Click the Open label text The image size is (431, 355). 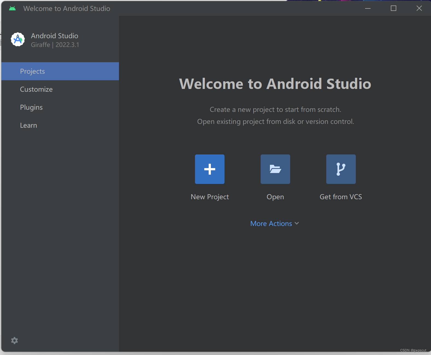(275, 197)
